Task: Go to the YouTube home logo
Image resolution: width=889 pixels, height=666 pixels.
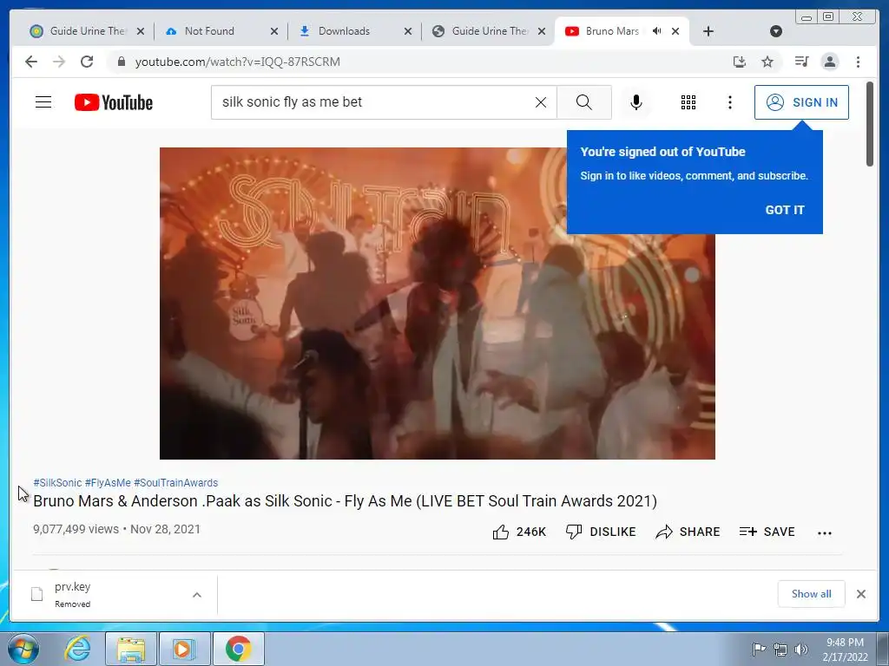Action: (114, 102)
